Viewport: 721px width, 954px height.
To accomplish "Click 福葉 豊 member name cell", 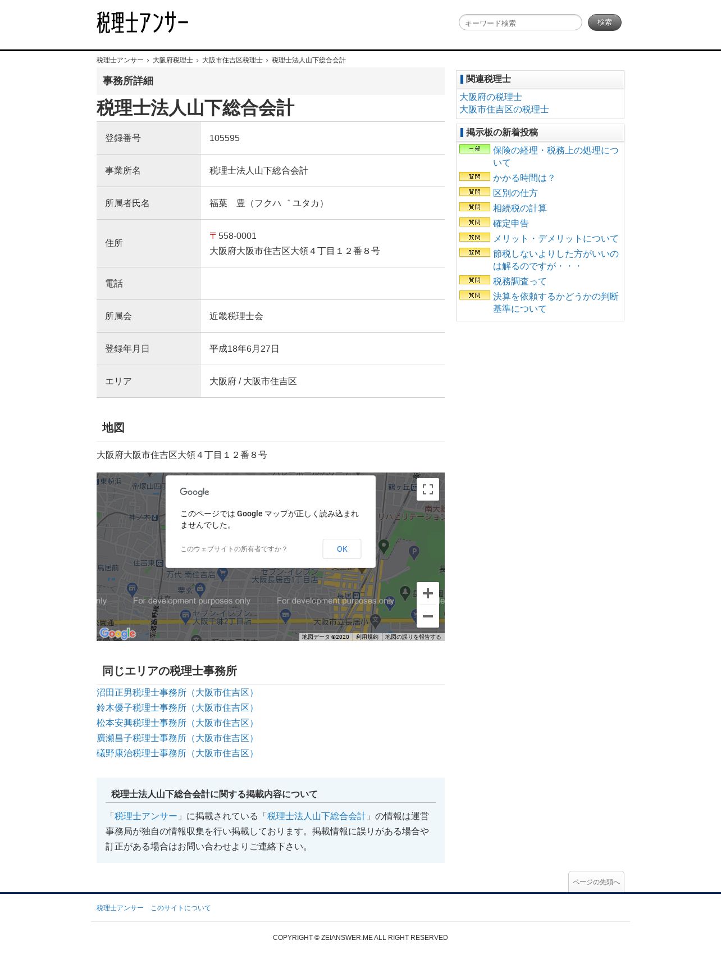I will 323,203.
